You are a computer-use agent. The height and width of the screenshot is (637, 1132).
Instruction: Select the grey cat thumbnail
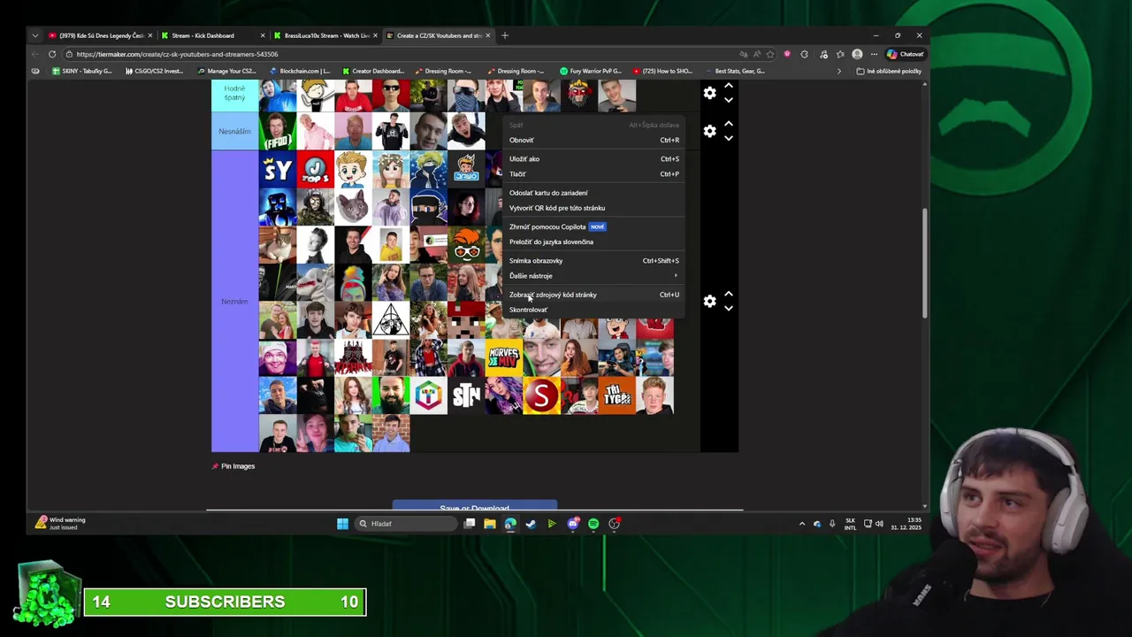[353, 206]
